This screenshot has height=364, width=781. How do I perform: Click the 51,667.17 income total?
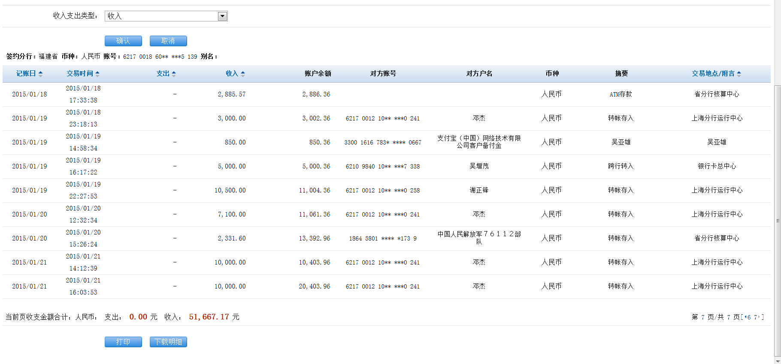209,317
